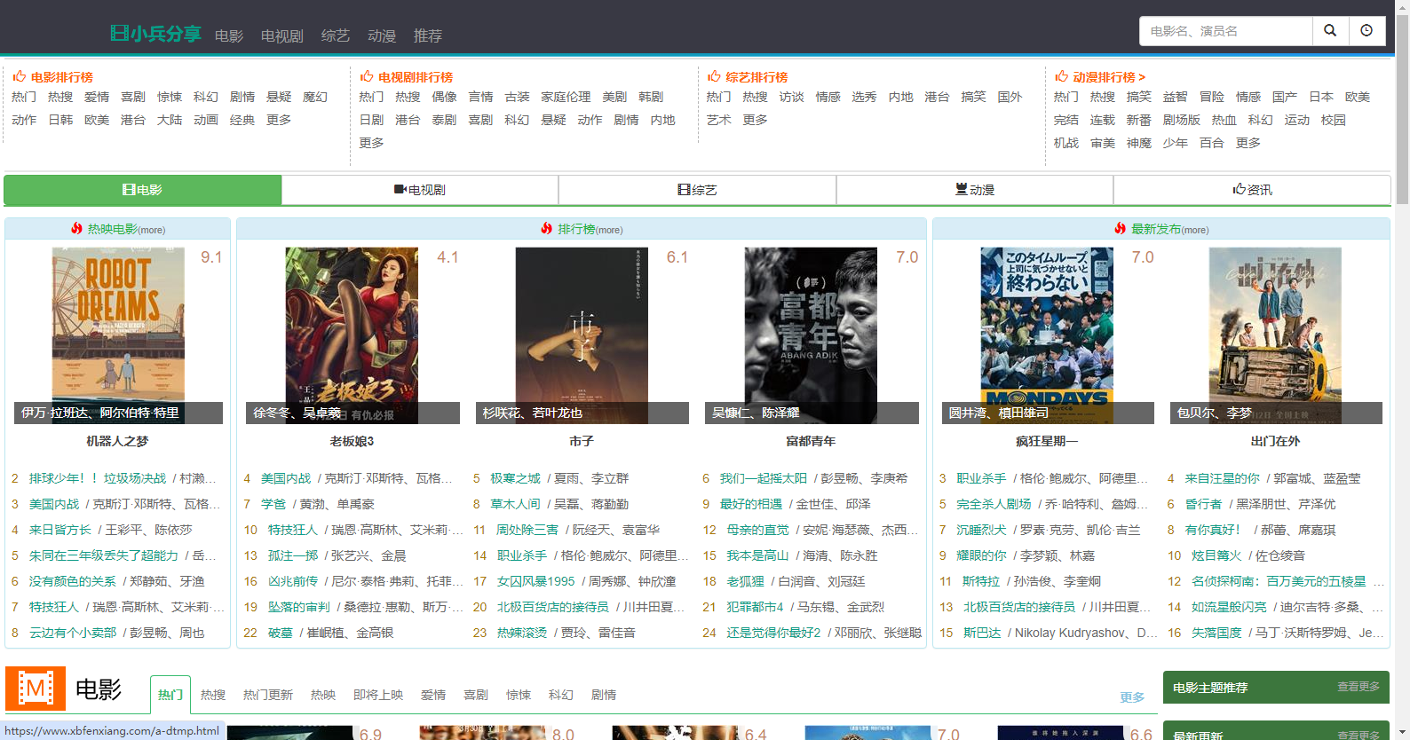Click 更多 at end of 动漫排行榜 categories
1410x740 pixels.
tap(1248, 143)
